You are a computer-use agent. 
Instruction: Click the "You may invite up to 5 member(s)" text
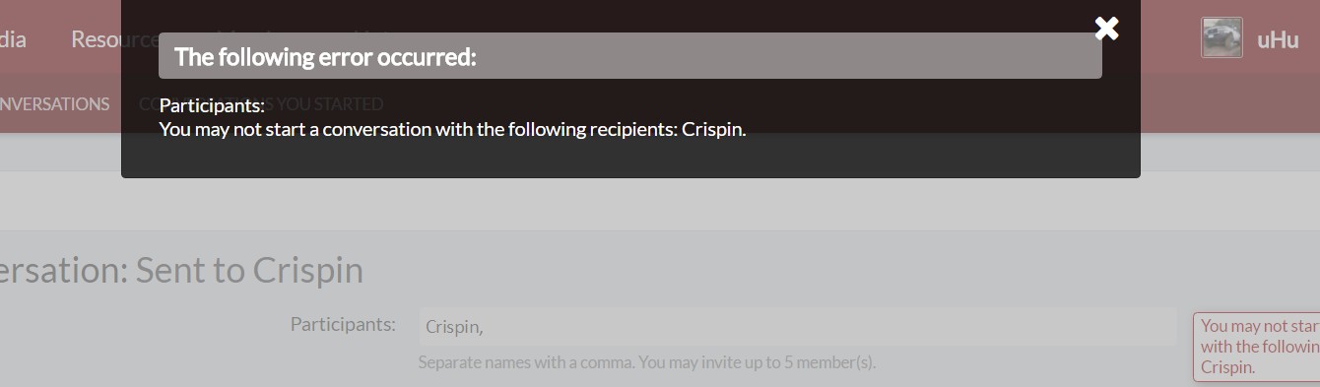coord(758,362)
